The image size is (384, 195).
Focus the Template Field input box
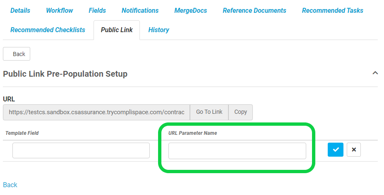[81, 150]
